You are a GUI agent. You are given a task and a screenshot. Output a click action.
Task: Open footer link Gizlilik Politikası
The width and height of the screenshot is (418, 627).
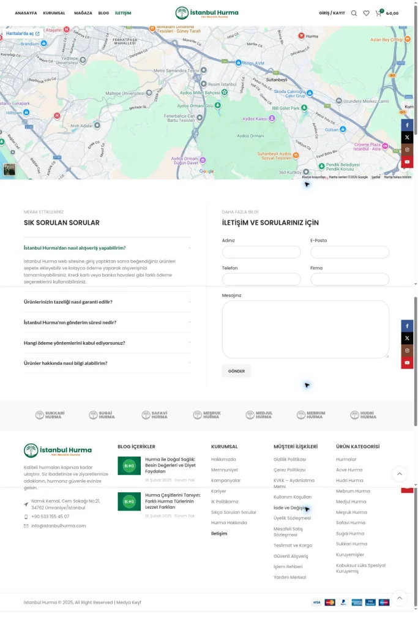point(289,459)
